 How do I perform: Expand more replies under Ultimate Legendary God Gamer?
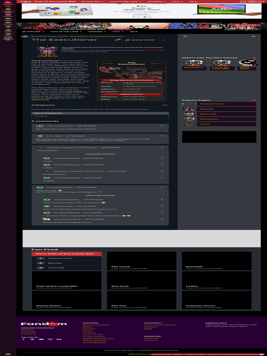[x=100, y=154]
